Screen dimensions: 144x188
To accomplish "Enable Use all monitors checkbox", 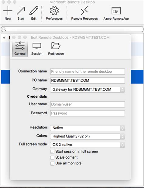I will 52,163.
